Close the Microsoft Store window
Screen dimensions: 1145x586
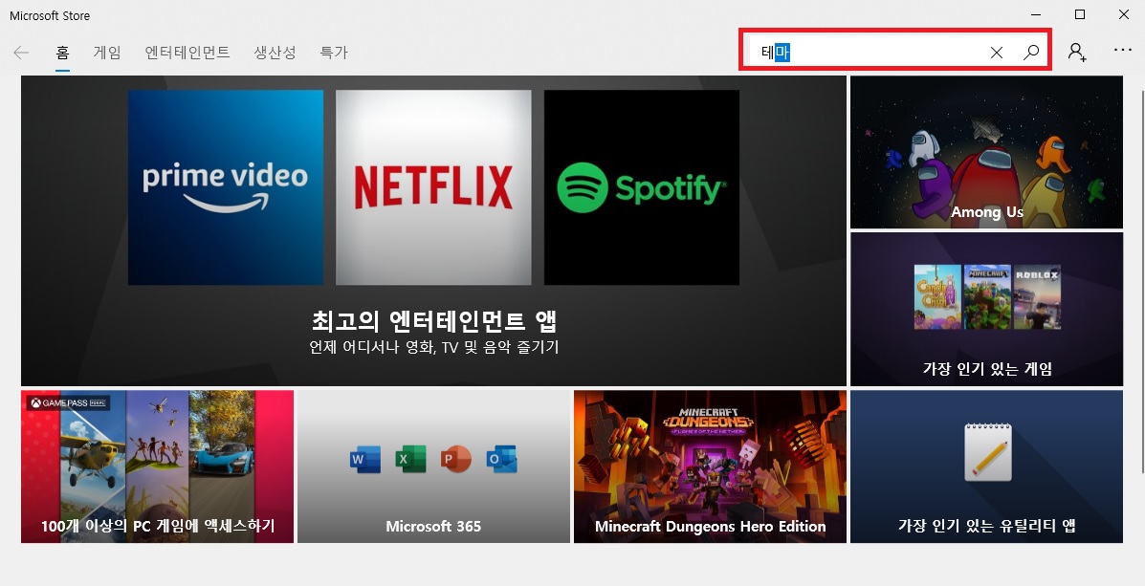coord(1124,14)
